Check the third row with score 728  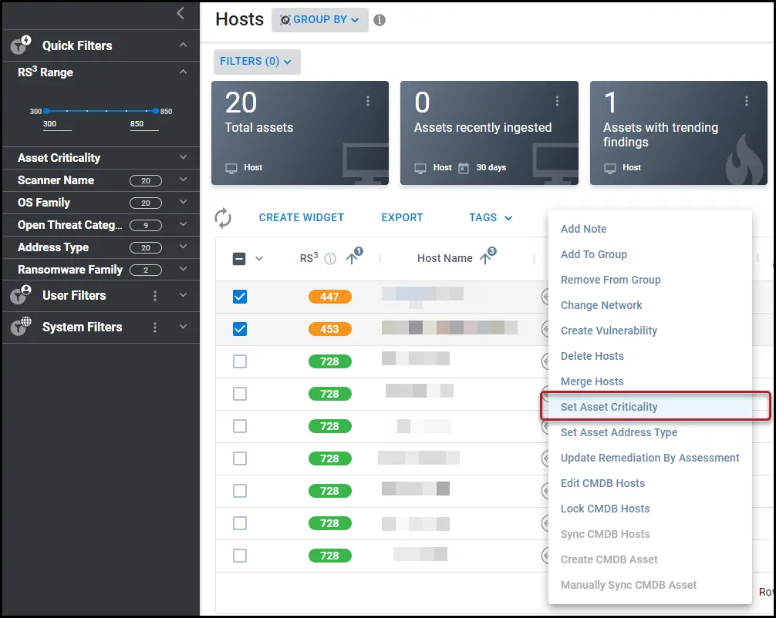[x=240, y=426]
